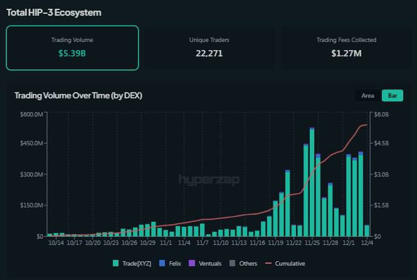Select the Unique Traders stat card
Image resolution: width=417 pixels, height=280 pixels.
[x=209, y=48]
